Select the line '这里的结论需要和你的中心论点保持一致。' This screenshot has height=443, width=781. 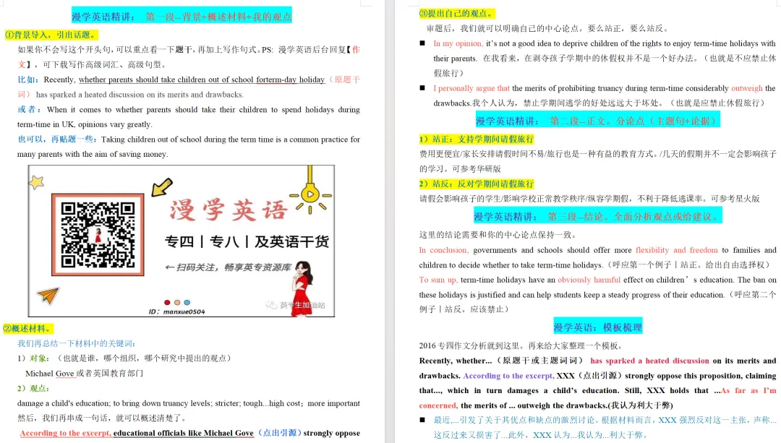(x=497, y=234)
